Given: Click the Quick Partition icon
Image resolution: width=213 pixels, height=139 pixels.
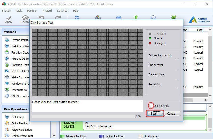Looking at the screenshot, I should 7,123.
